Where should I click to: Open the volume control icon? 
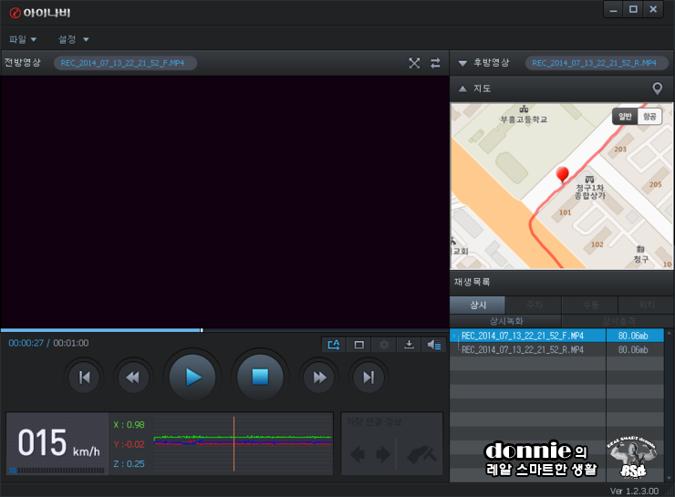434,345
